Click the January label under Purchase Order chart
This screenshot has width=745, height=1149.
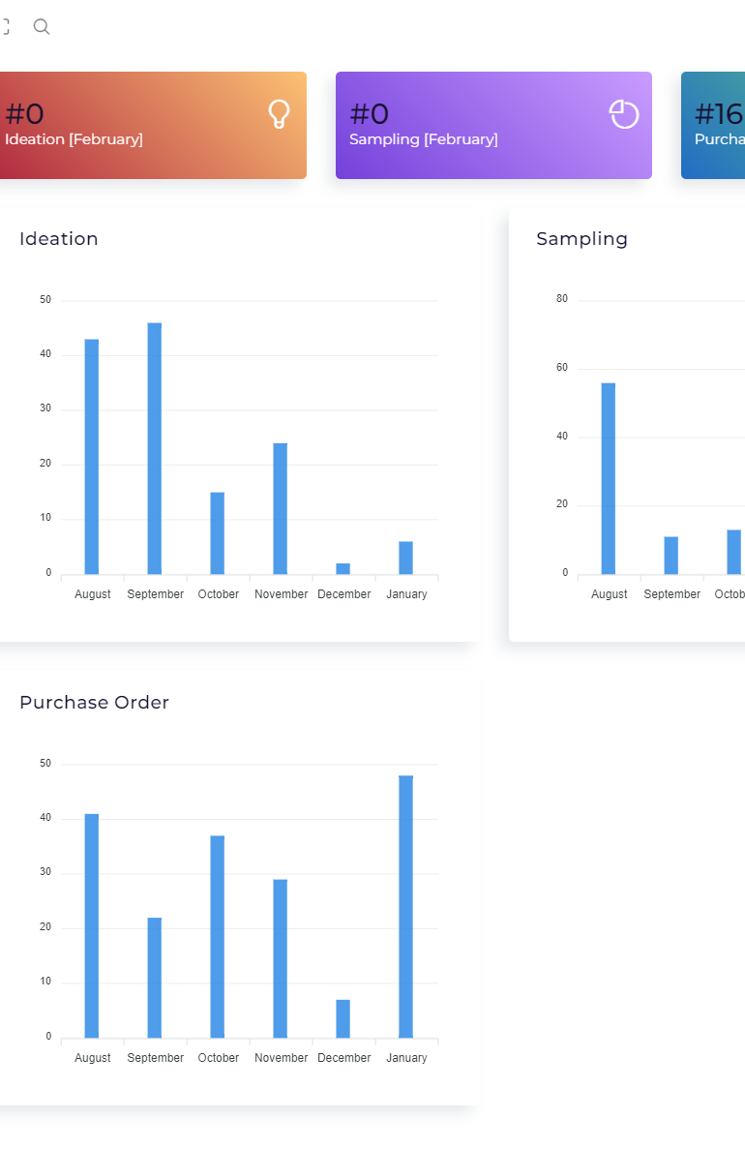(x=406, y=1057)
